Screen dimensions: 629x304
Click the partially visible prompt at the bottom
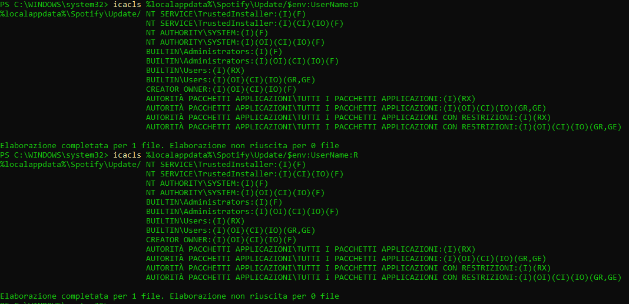(x=54, y=302)
